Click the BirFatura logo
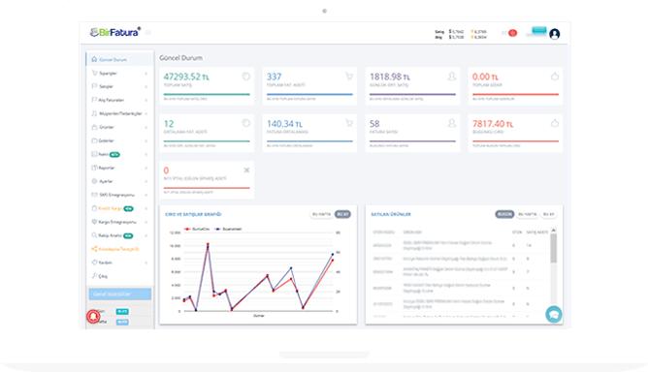The height and width of the screenshot is (372, 648). click(115, 32)
